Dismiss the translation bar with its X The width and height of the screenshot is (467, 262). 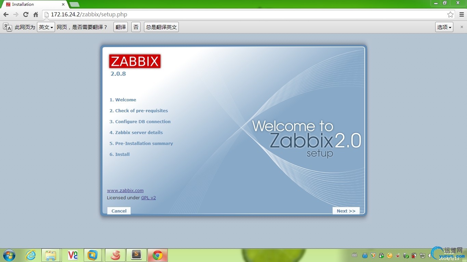tap(462, 27)
